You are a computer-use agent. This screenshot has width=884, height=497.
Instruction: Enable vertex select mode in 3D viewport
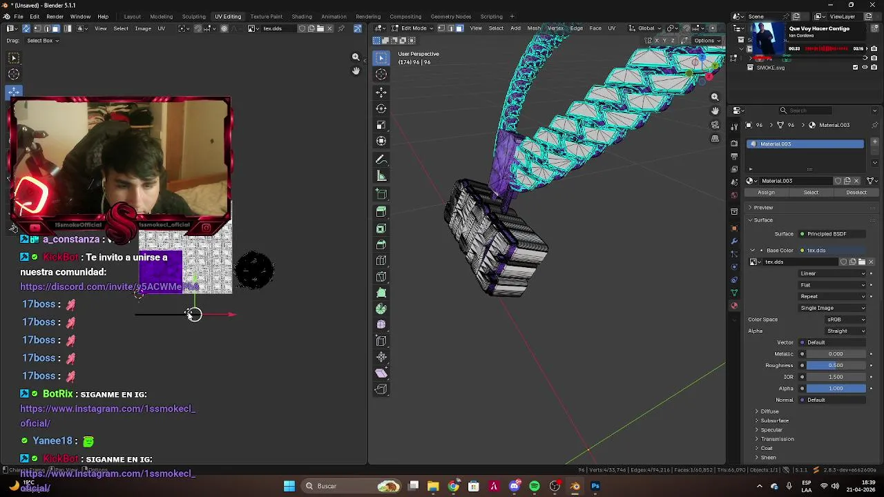click(441, 28)
